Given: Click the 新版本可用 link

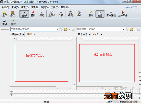Looking at the screenshot, I should coord(132,7).
